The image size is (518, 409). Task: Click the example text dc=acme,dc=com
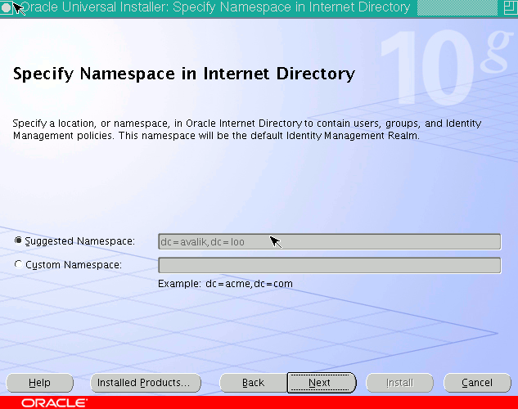pos(249,284)
